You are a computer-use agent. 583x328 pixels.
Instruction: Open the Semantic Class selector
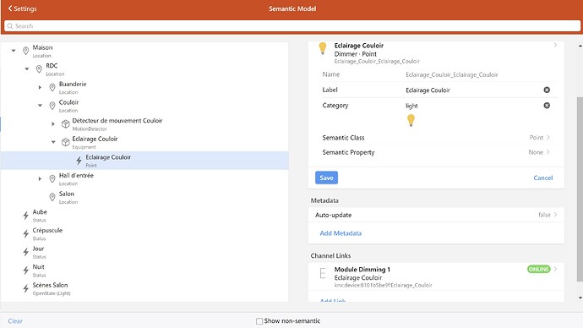coord(436,138)
